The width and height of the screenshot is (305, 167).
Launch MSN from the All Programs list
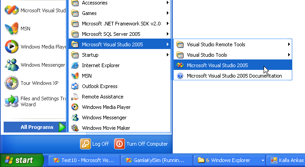point(120,76)
